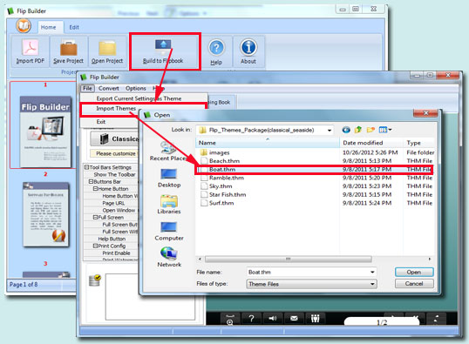Image resolution: width=469 pixels, height=344 pixels.
Task: Click the database settings icon with checkmark
Action: pos(95,280)
